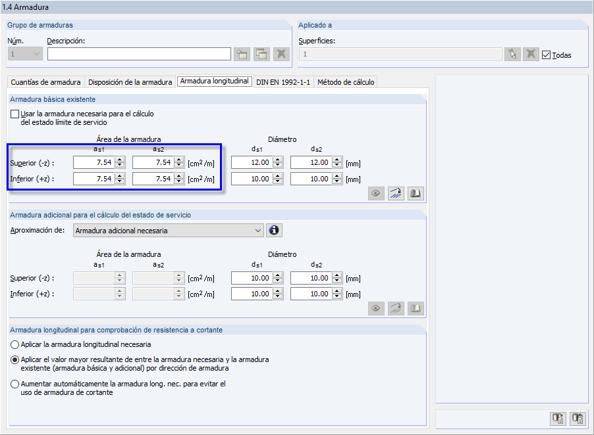594x435 pixels.
Task: Delete the reinforcement group icon
Action: [x=281, y=54]
